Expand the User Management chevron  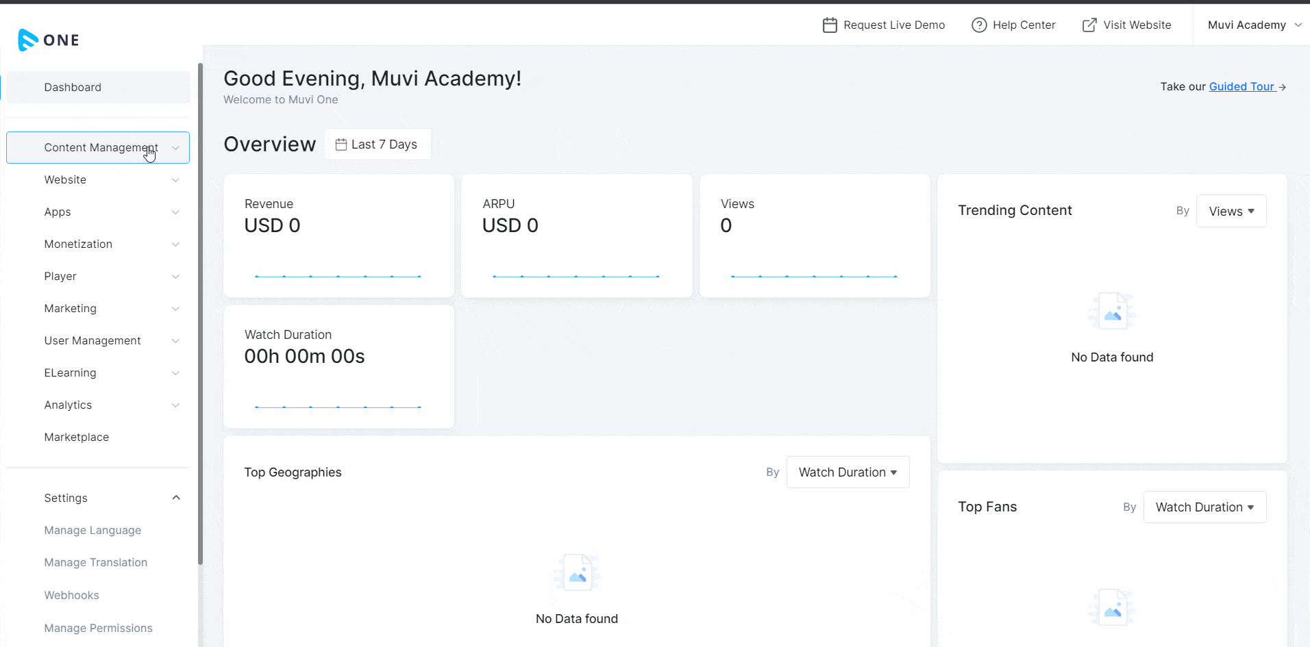click(x=175, y=341)
